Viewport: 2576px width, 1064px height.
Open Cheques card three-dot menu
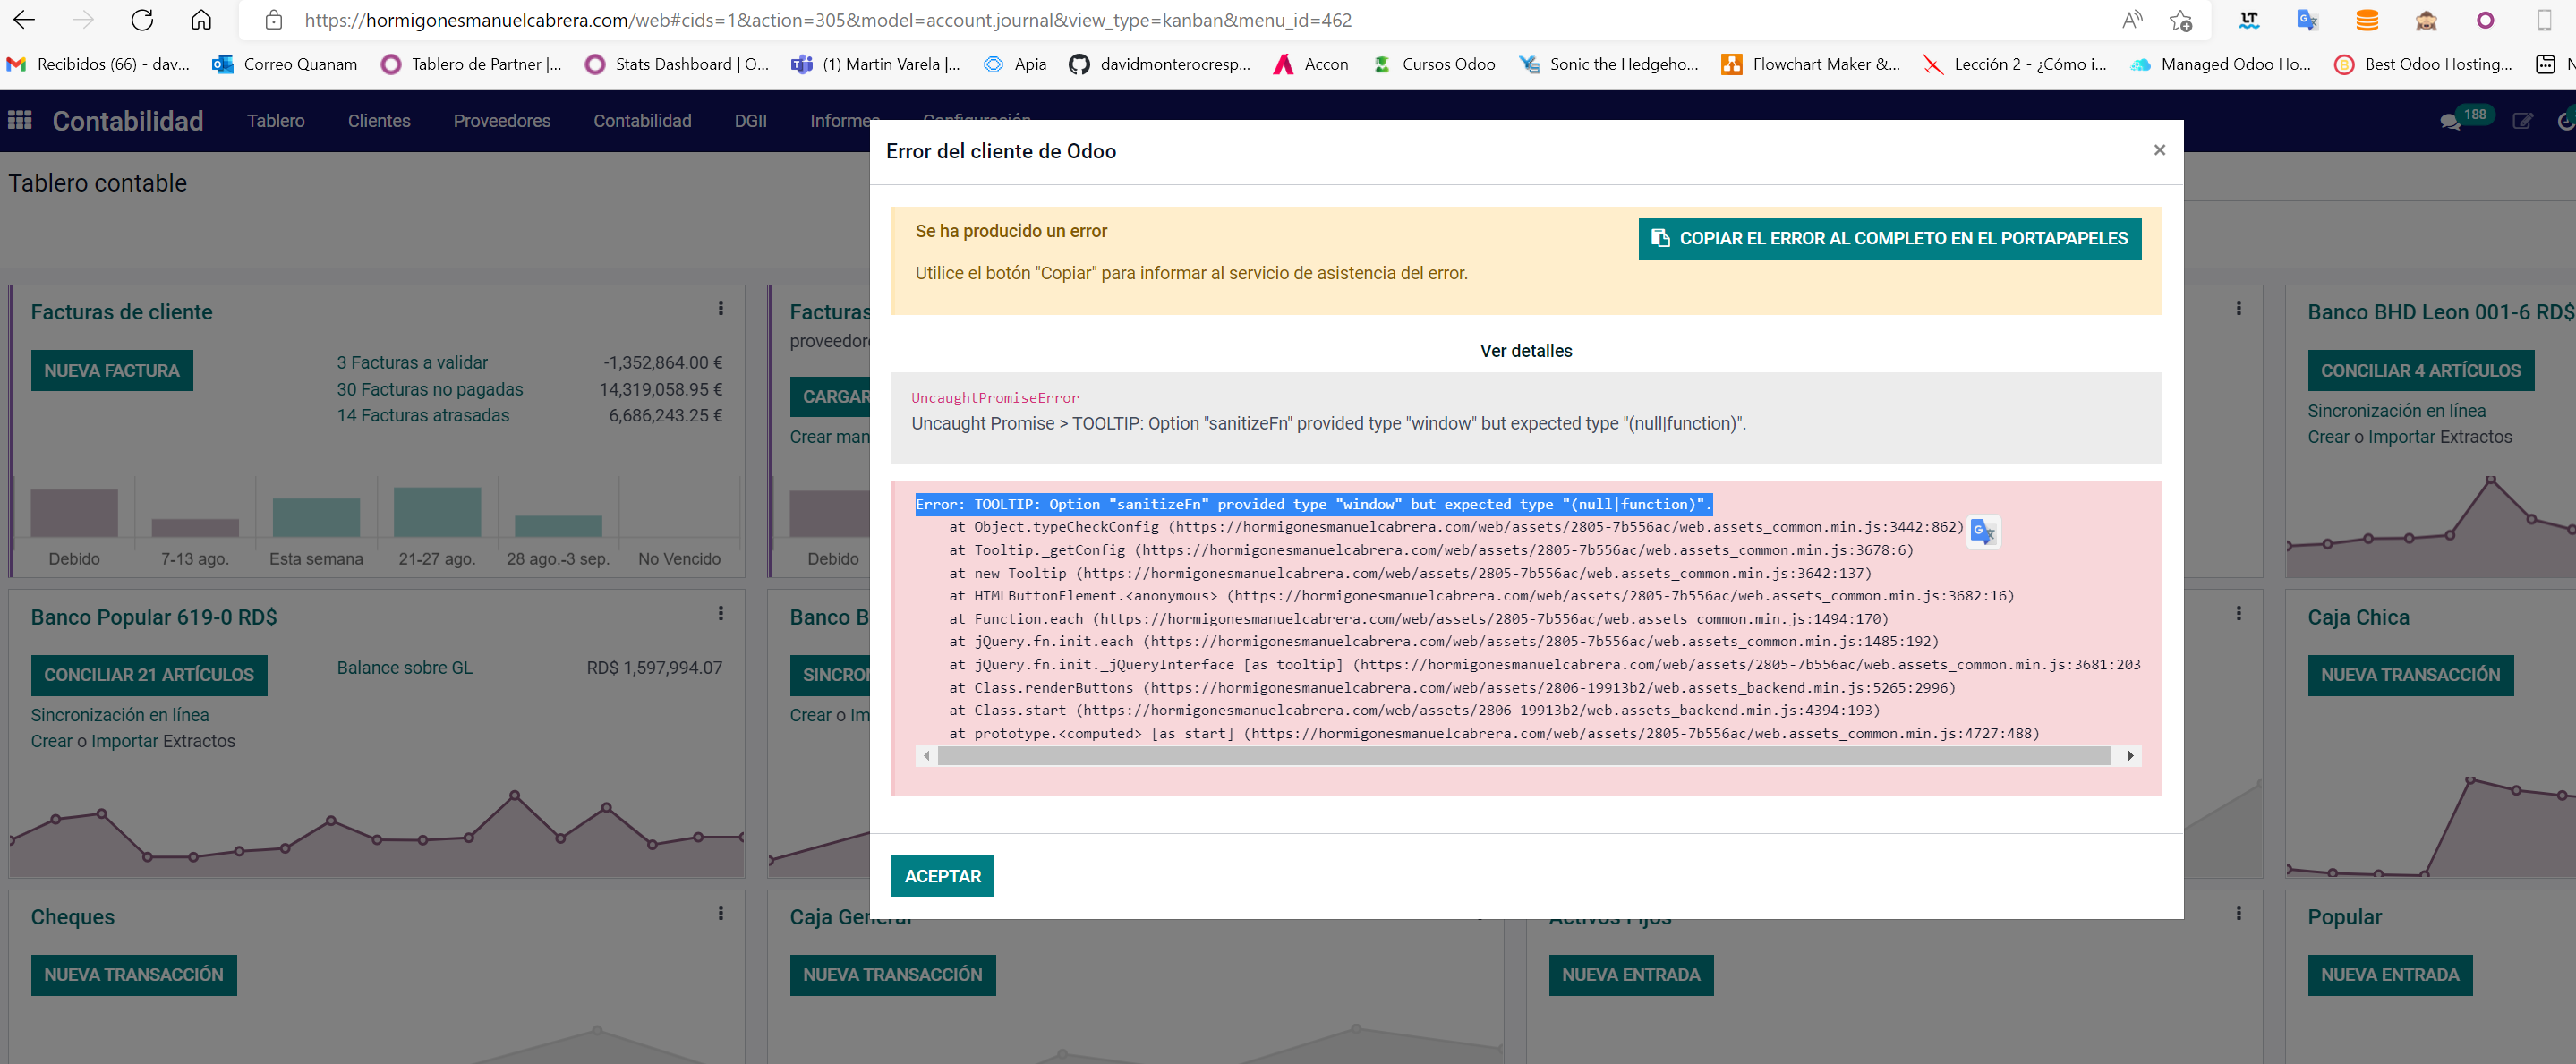click(720, 913)
